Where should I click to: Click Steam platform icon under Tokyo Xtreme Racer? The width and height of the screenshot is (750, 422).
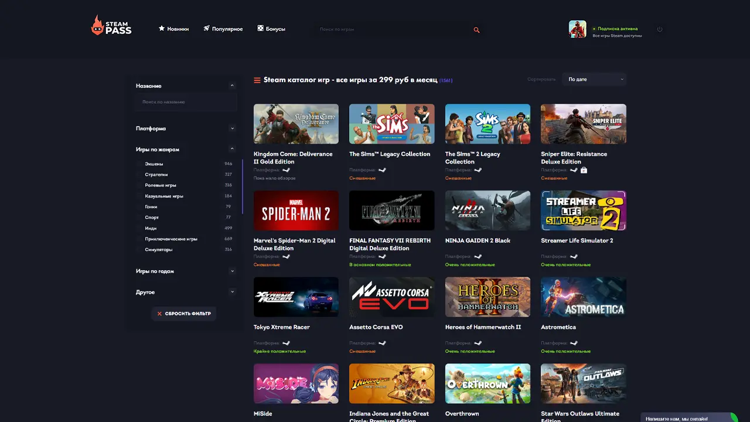287,343
